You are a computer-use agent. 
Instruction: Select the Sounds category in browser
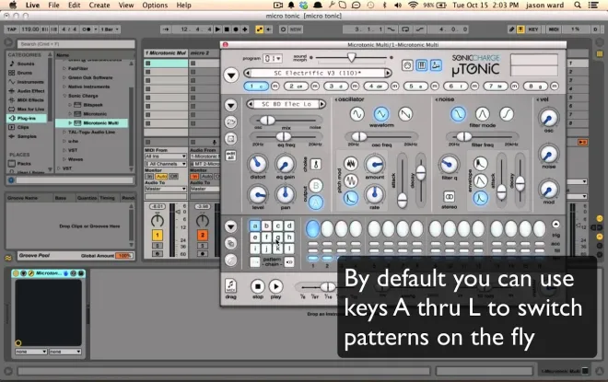coord(26,64)
